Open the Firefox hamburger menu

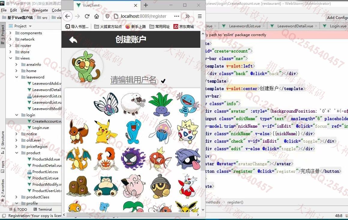tap(200, 16)
